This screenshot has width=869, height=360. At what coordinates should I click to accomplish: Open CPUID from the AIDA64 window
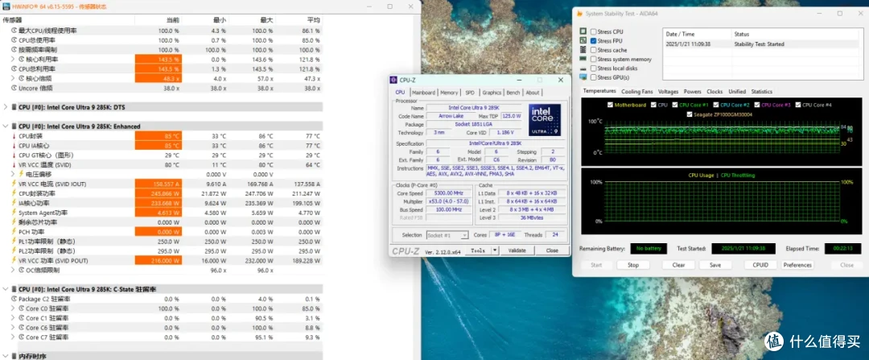(760, 265)
